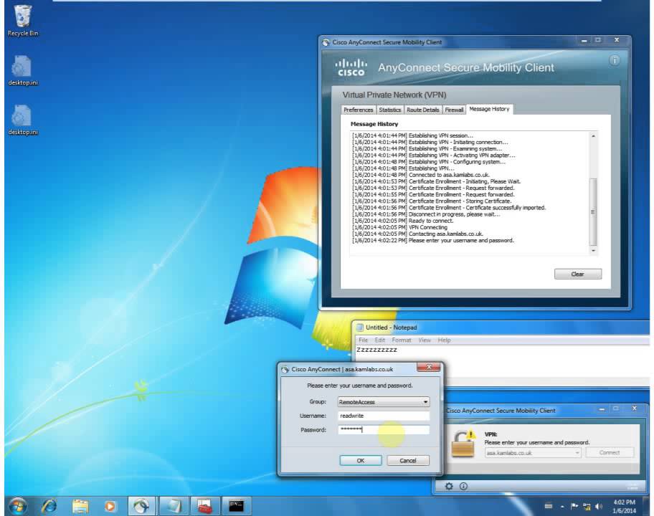Click the Username field containing readwrite
Image resolution: width=654 pixels, height=516 pixels.
click(384, 416)
